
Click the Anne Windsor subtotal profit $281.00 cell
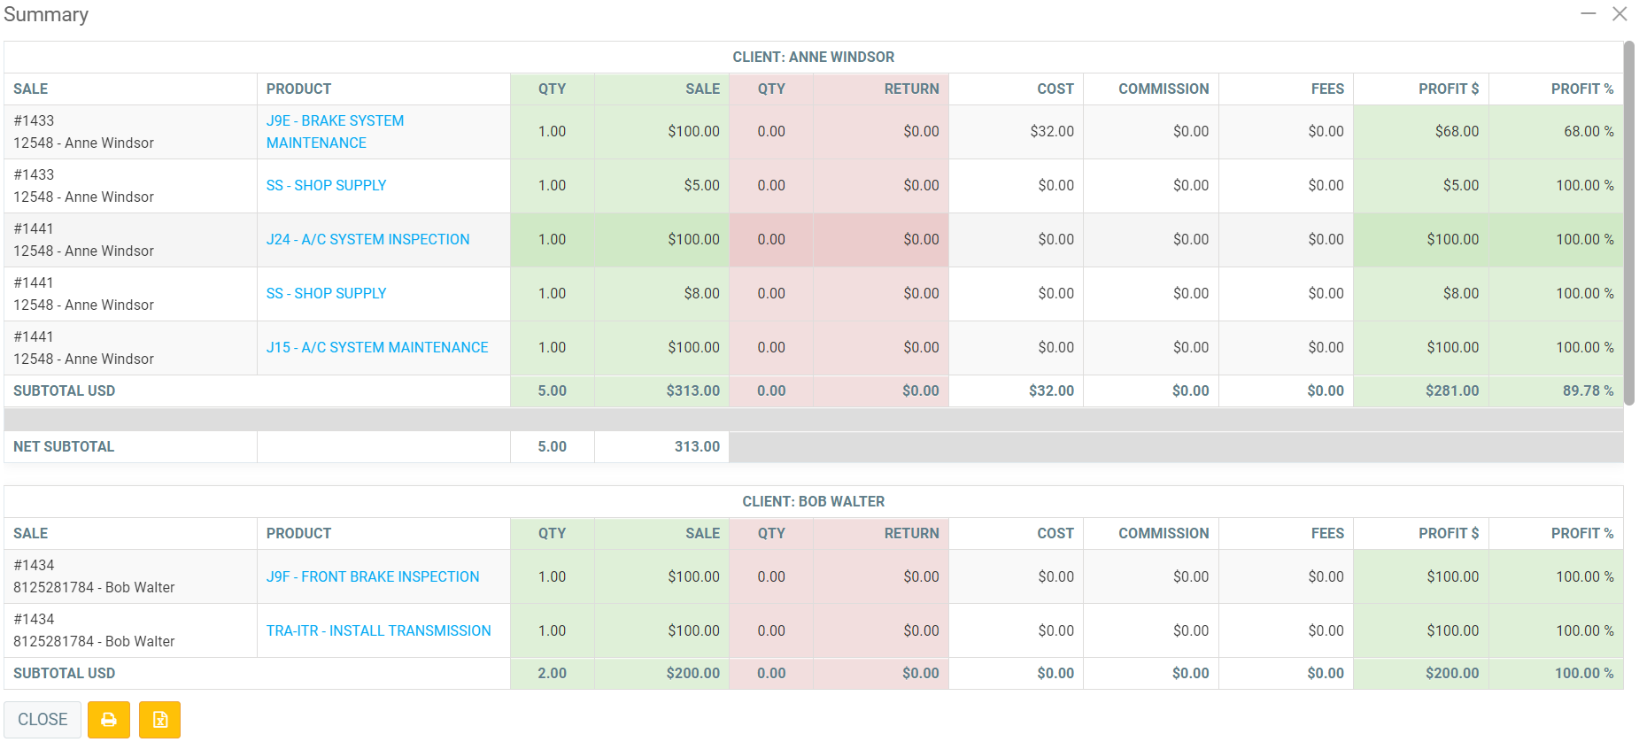(1451, 390)
